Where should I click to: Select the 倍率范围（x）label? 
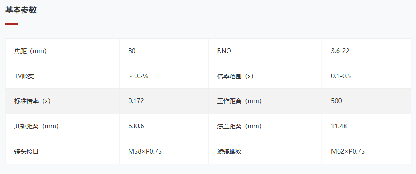235,76
